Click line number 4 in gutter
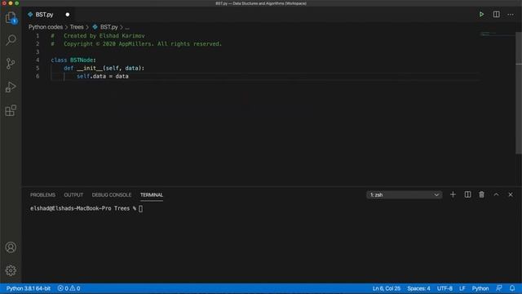522x294 pixels. pyautogui.click(x=38, y=60)
